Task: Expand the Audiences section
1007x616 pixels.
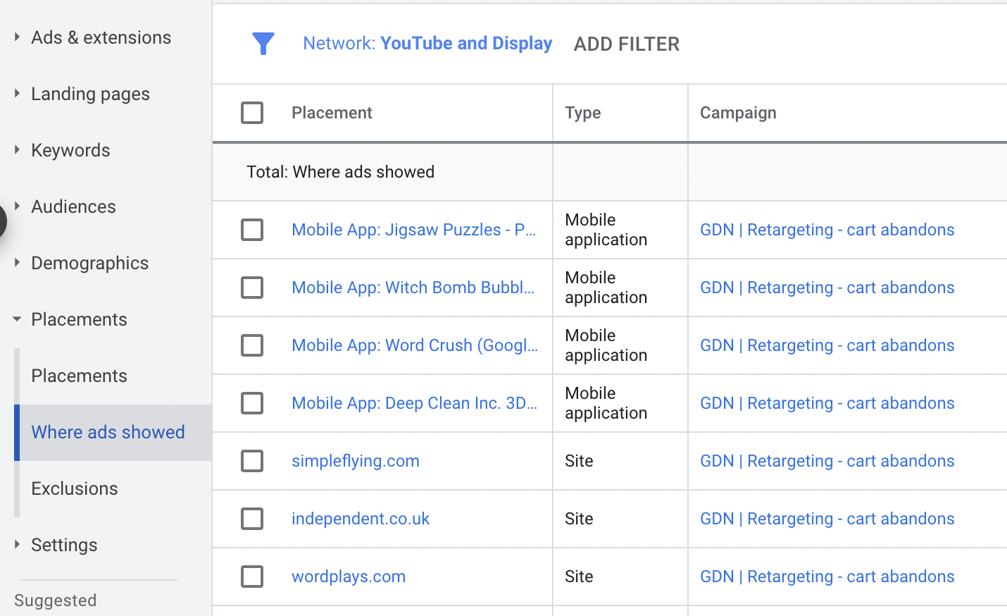Action: click(73, 207)
